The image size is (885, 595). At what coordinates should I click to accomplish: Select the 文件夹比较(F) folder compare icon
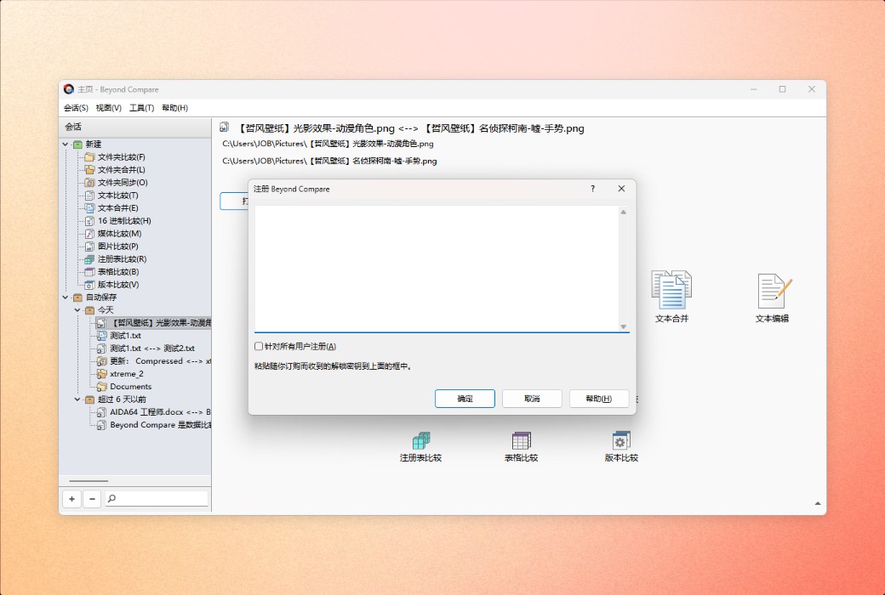(x=89, y=156)
